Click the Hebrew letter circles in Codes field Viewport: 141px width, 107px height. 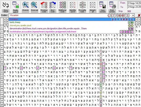(x=119, y=15)
